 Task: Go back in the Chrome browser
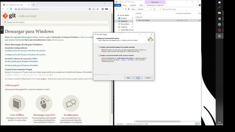[3, 9]
